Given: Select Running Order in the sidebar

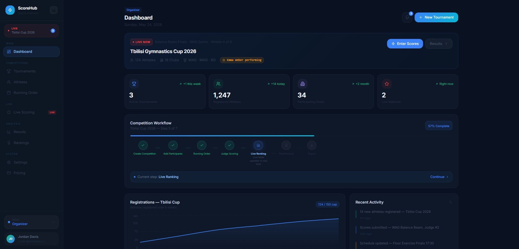Looking at the screenshot, I should [31, 93].
